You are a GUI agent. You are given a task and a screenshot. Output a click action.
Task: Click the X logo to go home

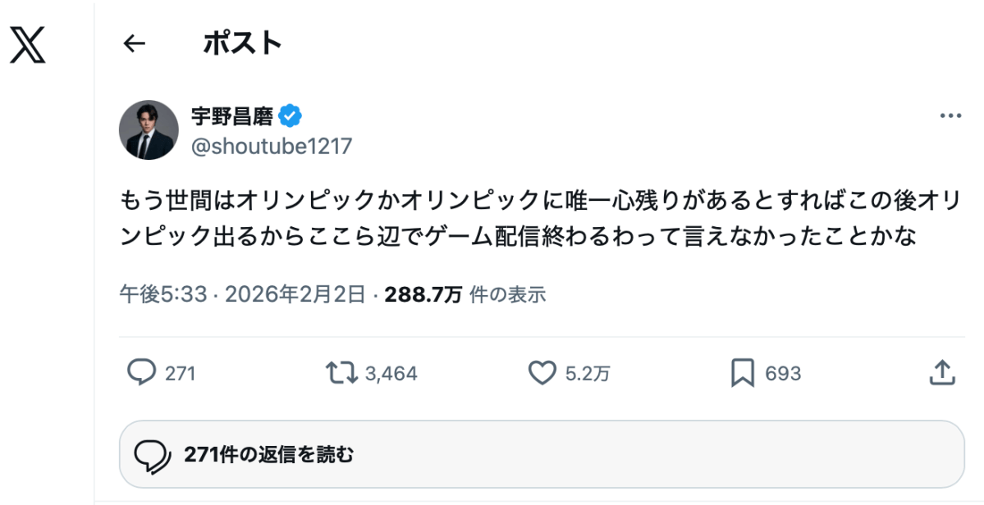[28, 44]
